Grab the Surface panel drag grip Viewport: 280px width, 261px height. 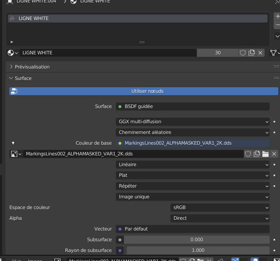tap(276, 78)
